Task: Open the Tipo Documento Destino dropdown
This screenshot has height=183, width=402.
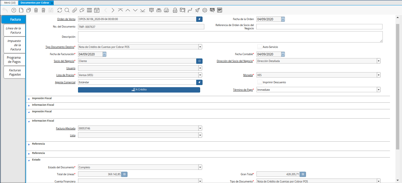Action: (200, 47)
